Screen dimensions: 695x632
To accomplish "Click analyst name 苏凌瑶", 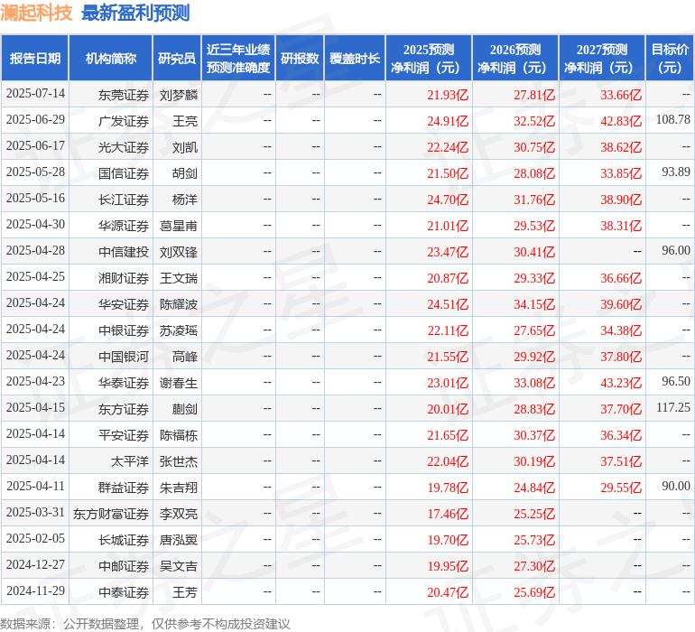I will click(178, 330).
